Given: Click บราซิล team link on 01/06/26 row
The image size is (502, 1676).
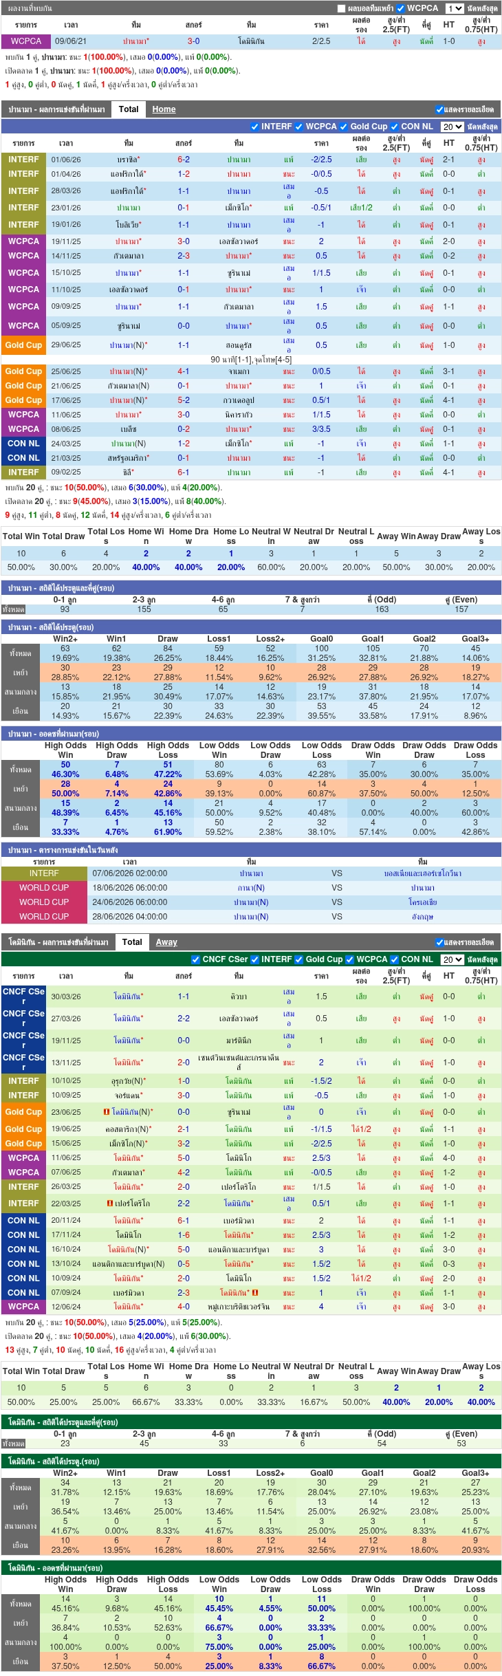Looking at the screenshot, I should click(129, 160).
